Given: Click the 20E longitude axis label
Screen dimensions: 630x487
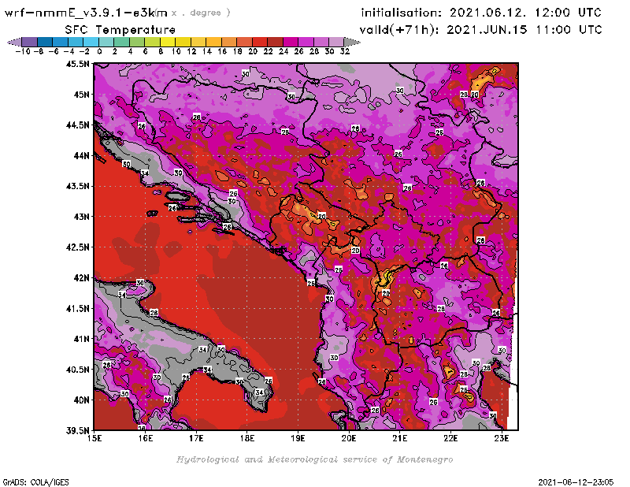Looking at the screenshot, I should tap(349, 438).
